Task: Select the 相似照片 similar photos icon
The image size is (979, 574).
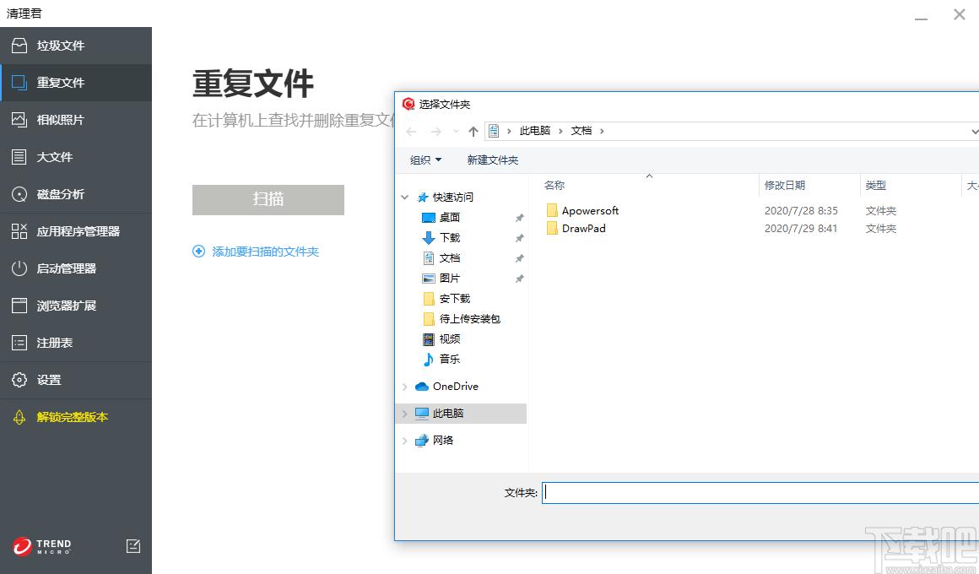Action: pos(19,120)
